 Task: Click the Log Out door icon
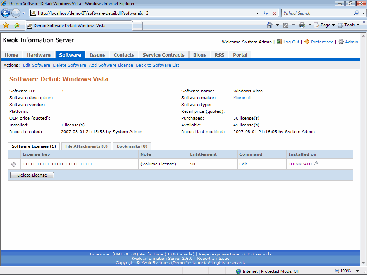279,42
